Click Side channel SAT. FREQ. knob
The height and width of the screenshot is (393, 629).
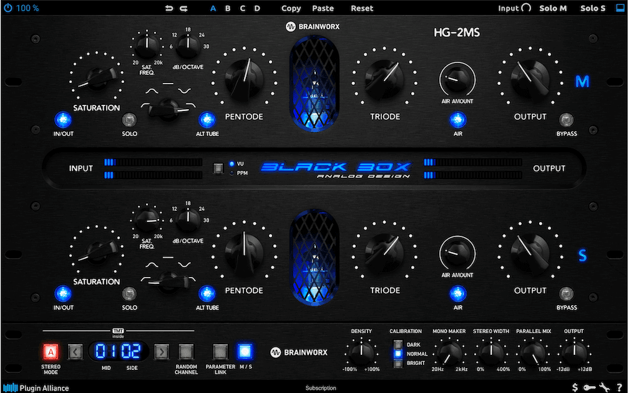tap(147, 220)
